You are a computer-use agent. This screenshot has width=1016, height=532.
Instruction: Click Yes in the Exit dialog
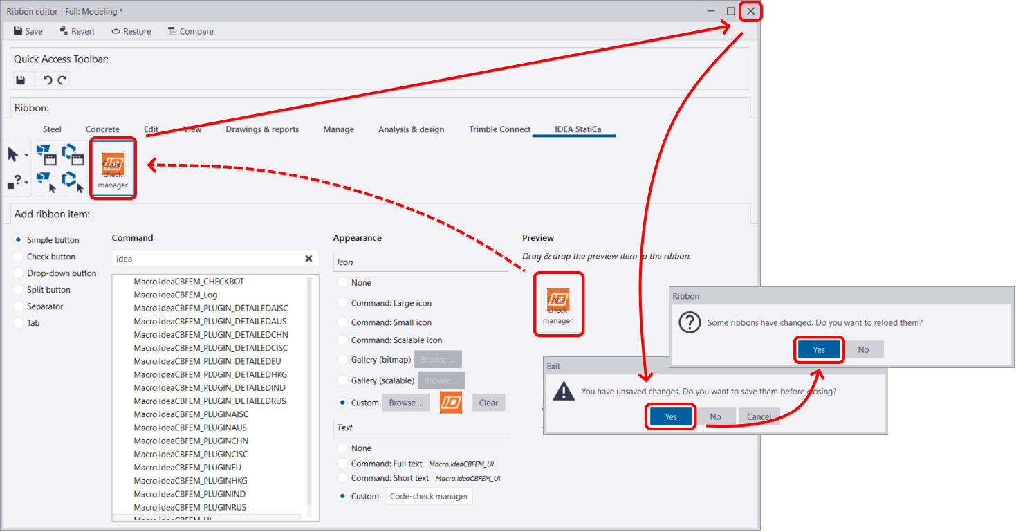coord(671,416)
